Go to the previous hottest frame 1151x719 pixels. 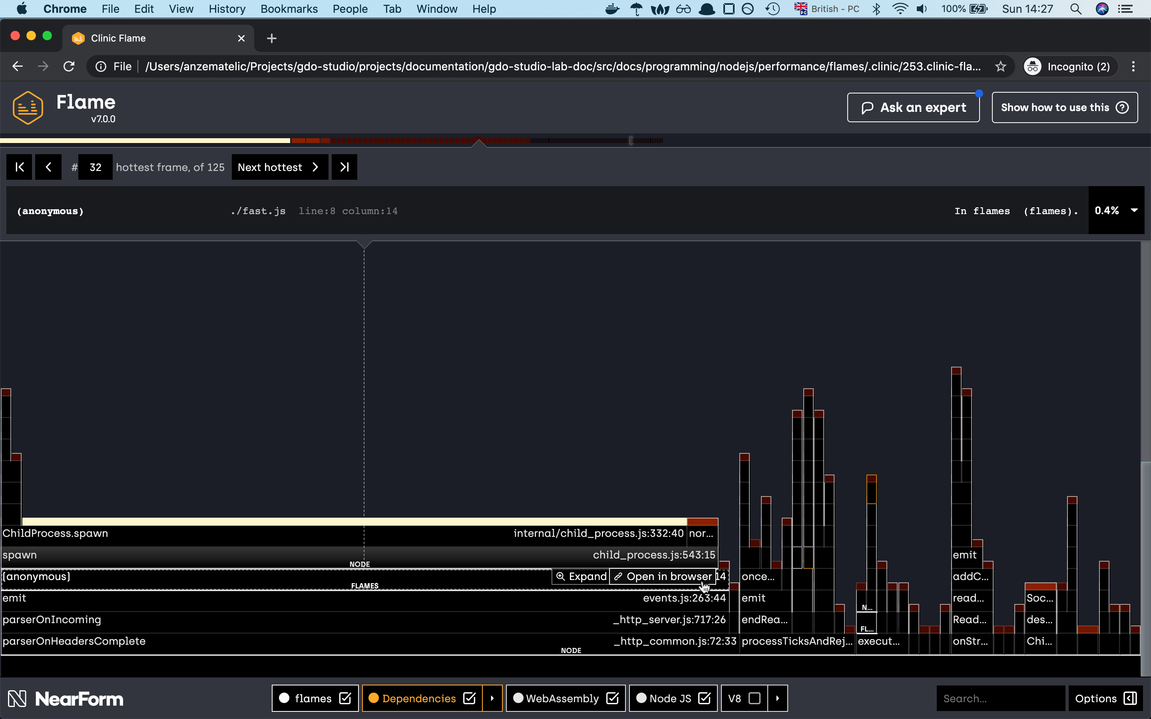coord(48,167)
